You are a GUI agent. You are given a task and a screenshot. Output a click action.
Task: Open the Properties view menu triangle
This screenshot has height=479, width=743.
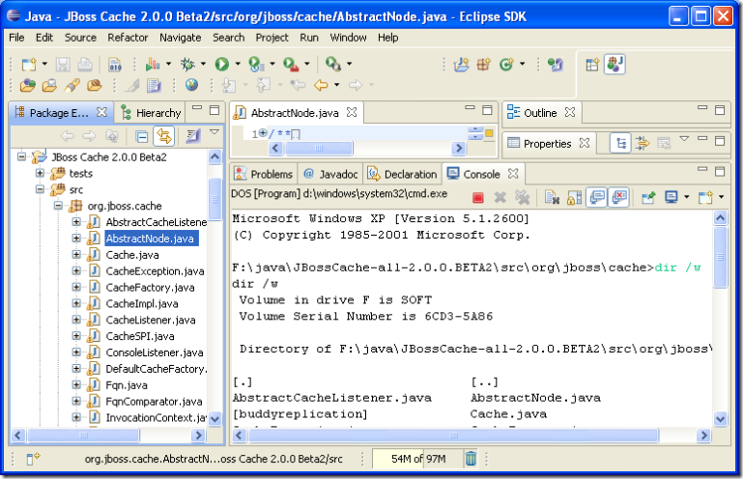click(684, 139)
